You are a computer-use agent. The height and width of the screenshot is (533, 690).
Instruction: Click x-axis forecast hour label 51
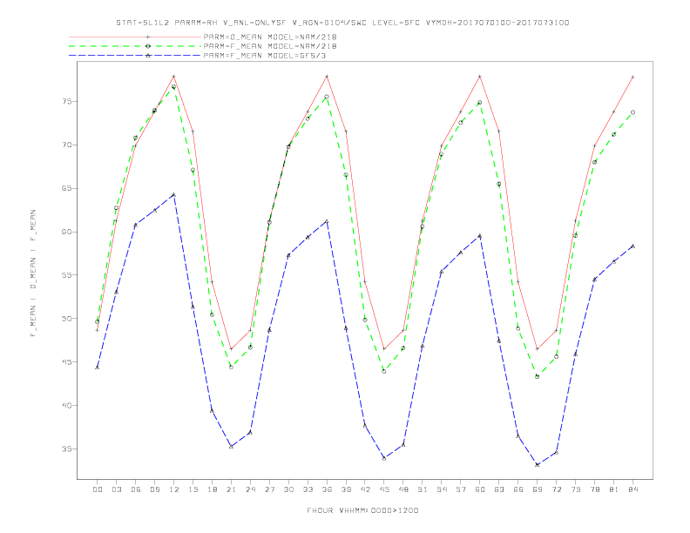point(423,489)
